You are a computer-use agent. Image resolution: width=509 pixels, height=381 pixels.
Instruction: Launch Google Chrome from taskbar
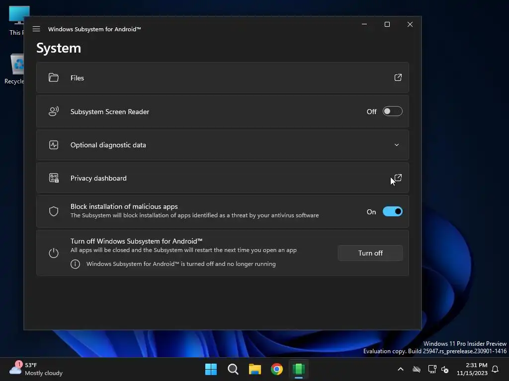[x=277, y=369]
